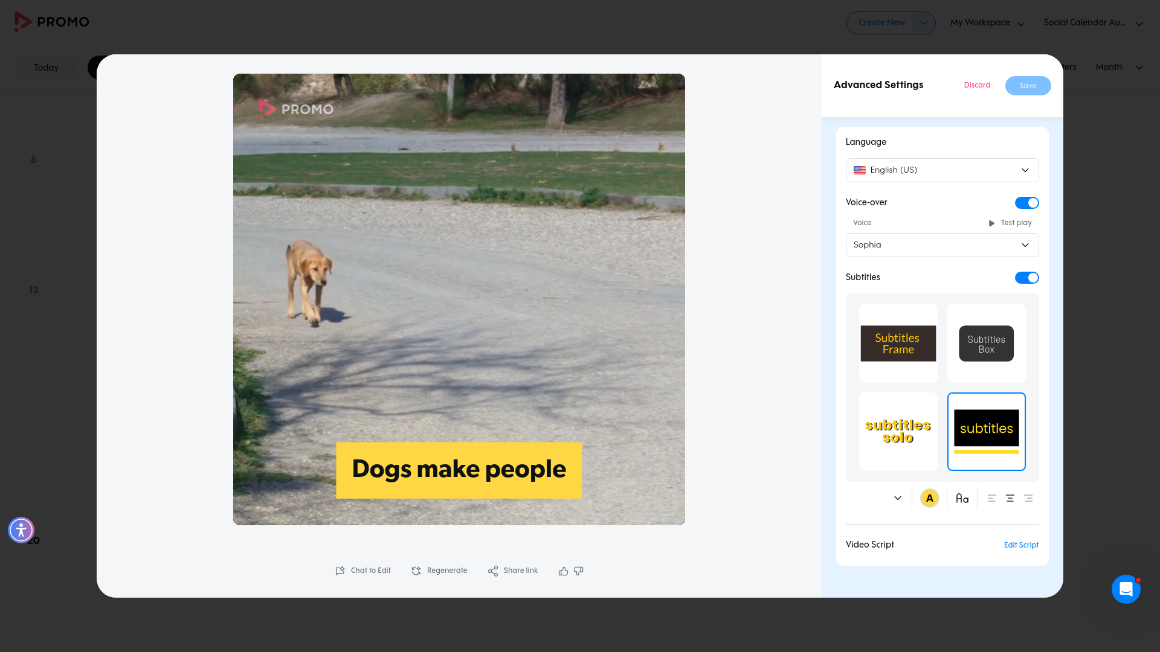Expand the Create New dropdown arrow
The height and width of the screenshot is (652, 1160).
point(923,23)
